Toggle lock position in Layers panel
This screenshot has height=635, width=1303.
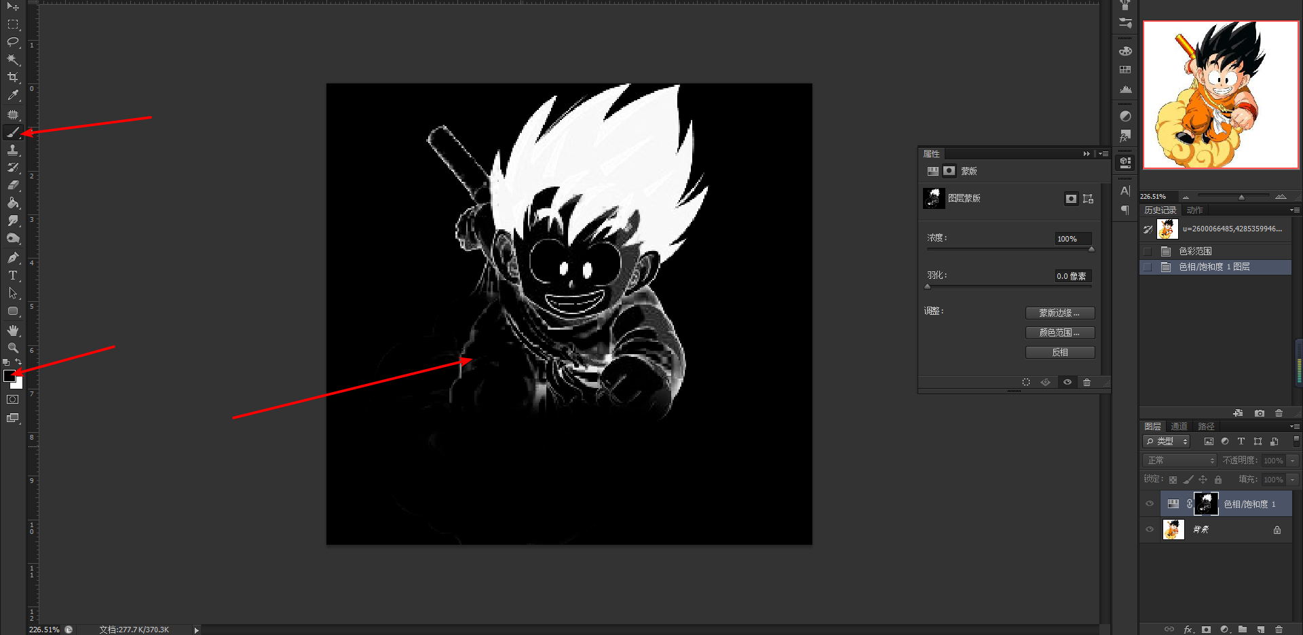(1203, 480)
